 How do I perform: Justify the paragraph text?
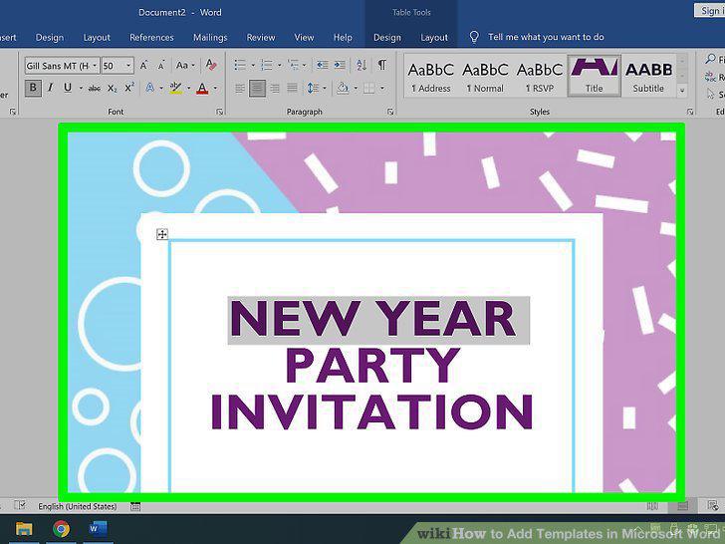pyautogui.click(x=292, y=88)
